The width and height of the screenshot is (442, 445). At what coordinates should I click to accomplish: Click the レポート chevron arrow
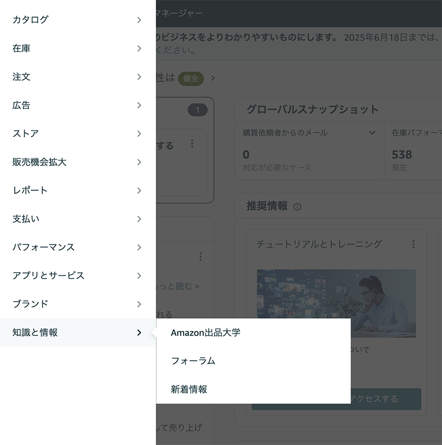pos(139,190)
